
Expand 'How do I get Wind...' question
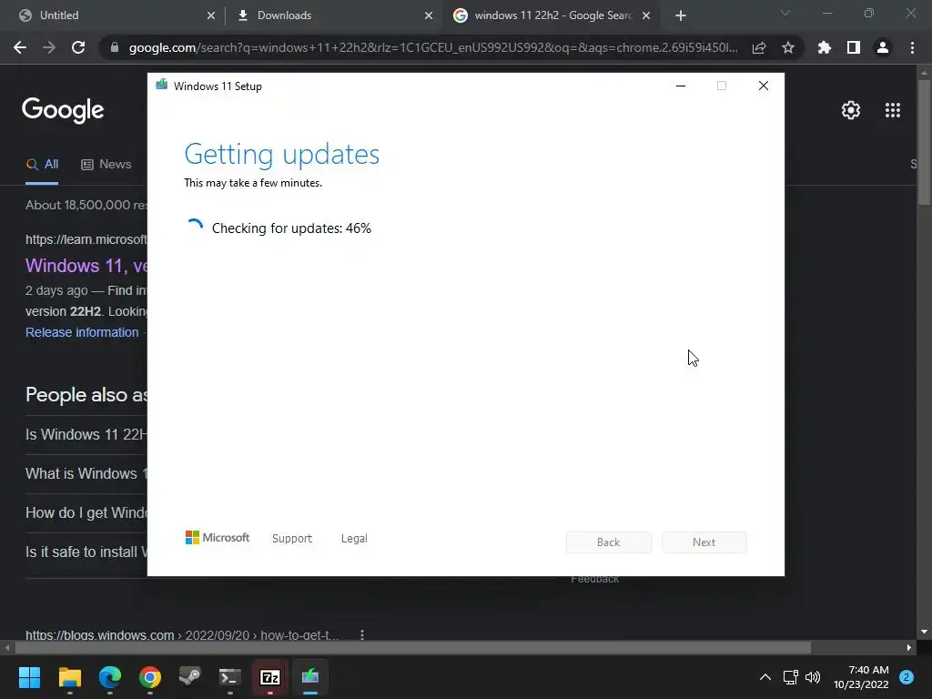tap(86, 513)
